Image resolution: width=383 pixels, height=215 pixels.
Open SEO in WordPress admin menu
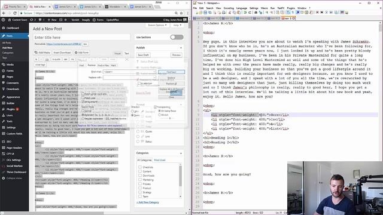coord(9,142)
